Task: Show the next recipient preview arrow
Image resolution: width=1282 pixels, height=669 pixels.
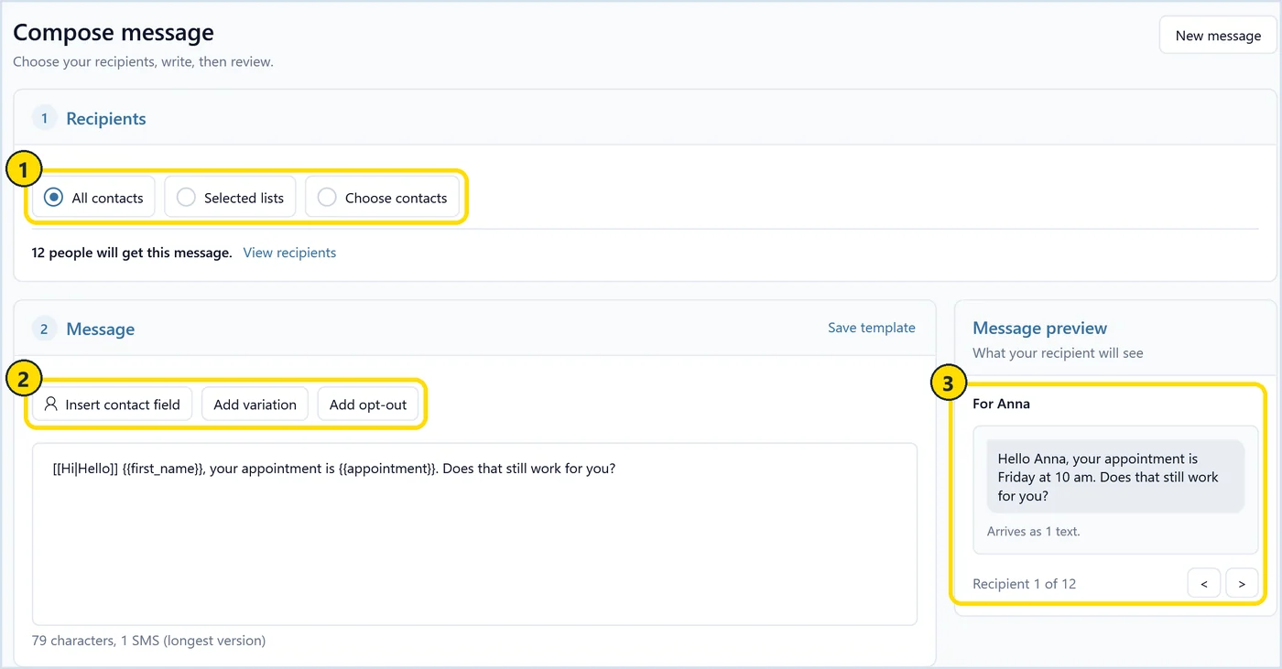Action: click(1242, 583)
